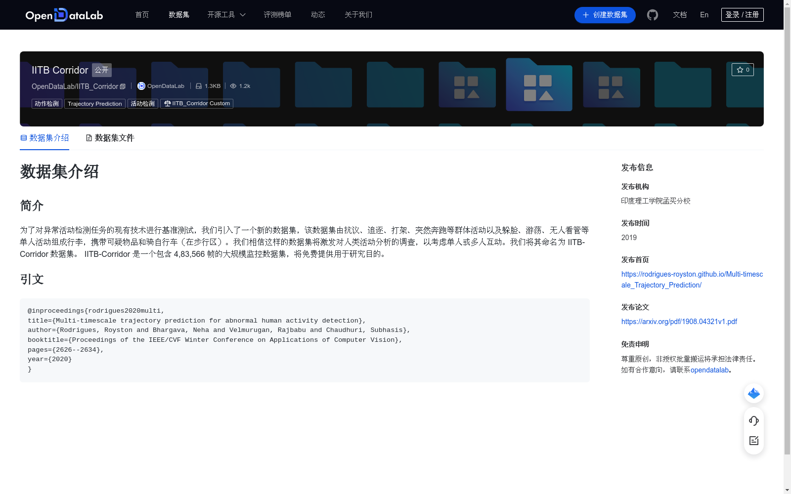Click the blue bird assistant floating icon
791x494 pixels.
pos(754,393)
